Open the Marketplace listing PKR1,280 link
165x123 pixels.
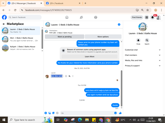click(x=61, y=33)
